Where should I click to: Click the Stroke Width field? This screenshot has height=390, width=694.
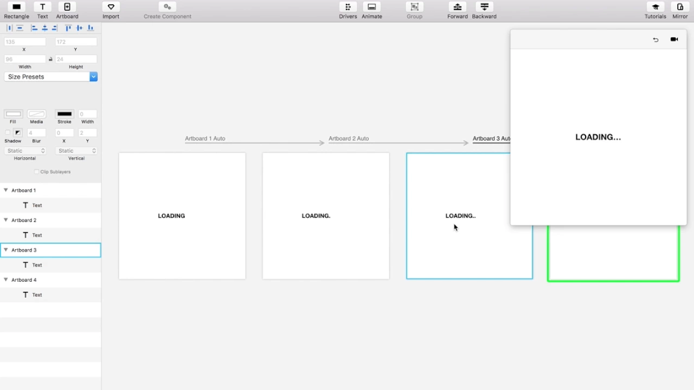88,114
